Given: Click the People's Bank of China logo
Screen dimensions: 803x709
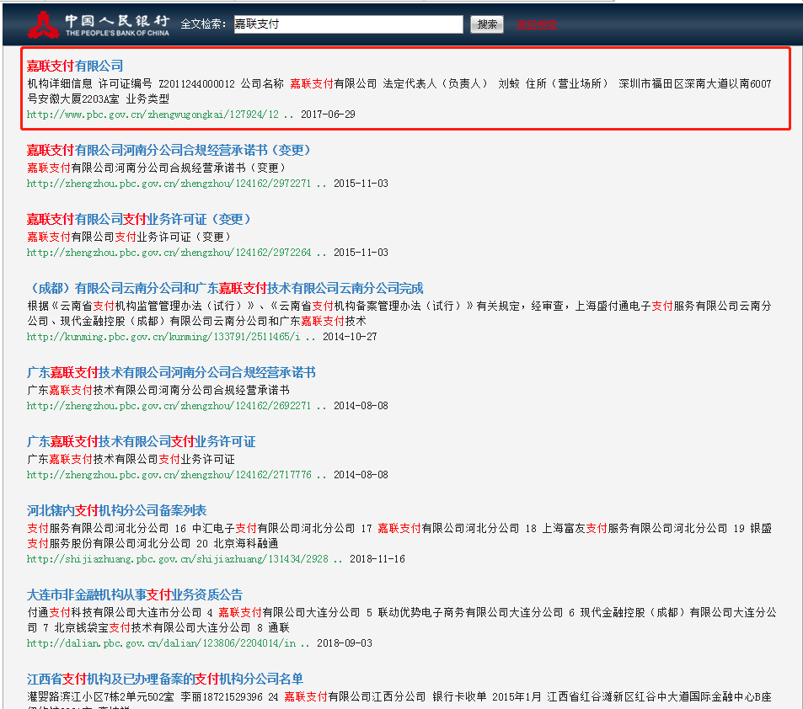Looking at the screenshot, I should pyautogui.click(x=99, y=24).
